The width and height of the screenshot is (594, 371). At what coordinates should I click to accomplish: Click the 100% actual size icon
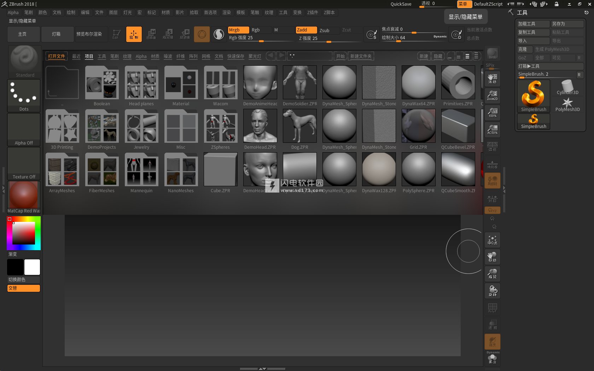492,112
